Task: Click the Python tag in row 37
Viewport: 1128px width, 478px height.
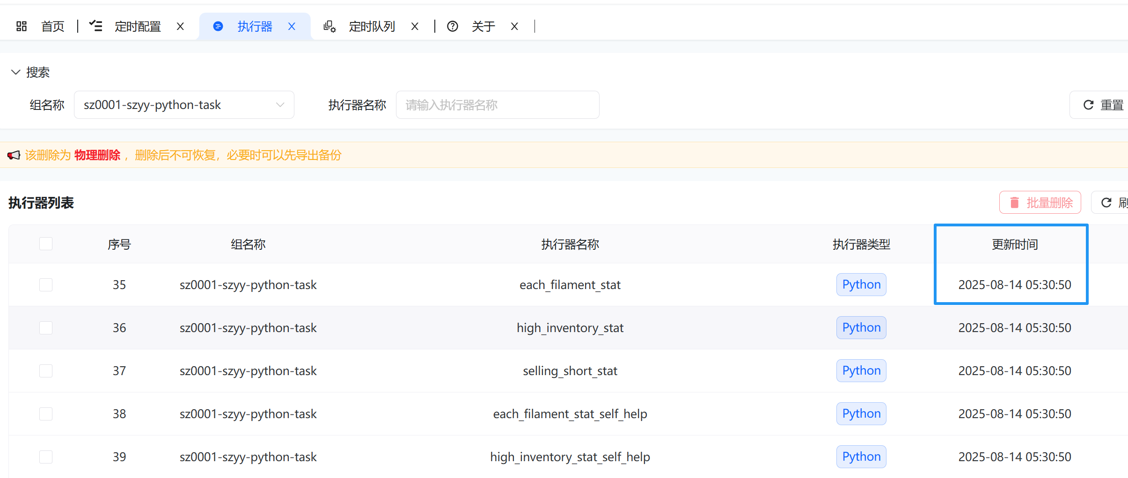Action: [x=861, y=370]
